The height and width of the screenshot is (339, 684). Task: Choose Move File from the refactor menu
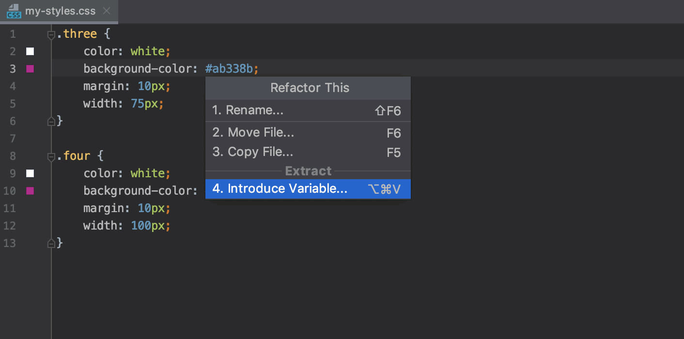253,133
